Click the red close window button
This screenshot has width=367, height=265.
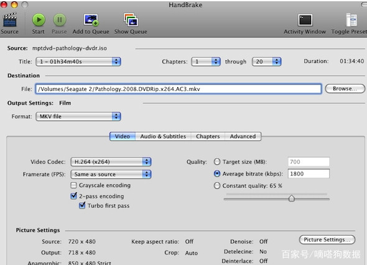tap(4, 4)
